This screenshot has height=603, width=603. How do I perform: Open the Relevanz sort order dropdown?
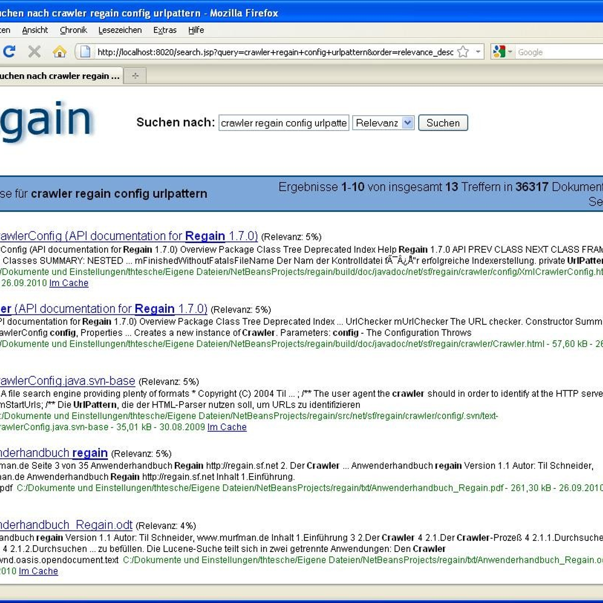pyautogui.click(x=383, y=123)
